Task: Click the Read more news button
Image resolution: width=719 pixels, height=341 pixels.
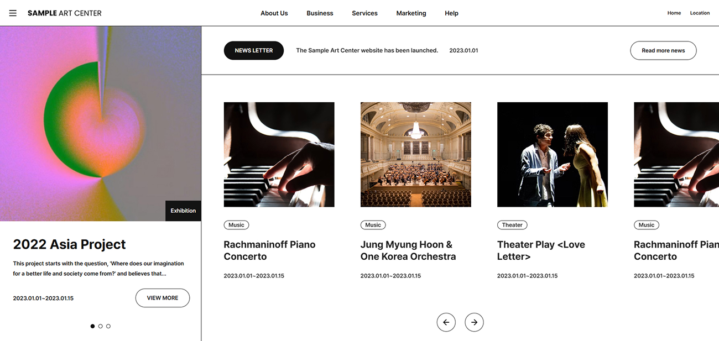Action: 663,50
